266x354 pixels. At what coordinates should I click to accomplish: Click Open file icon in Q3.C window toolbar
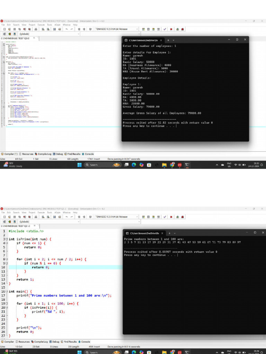point(9,29)
